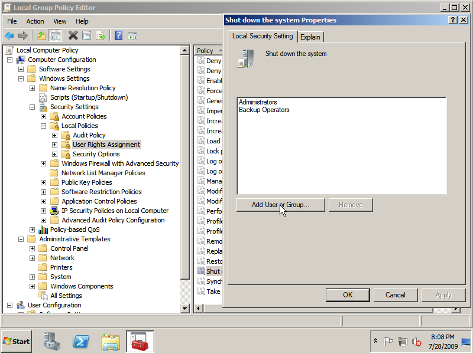Open the View menu
The image size is (473, 354).
pyautogui.click(x=60, y=21)
